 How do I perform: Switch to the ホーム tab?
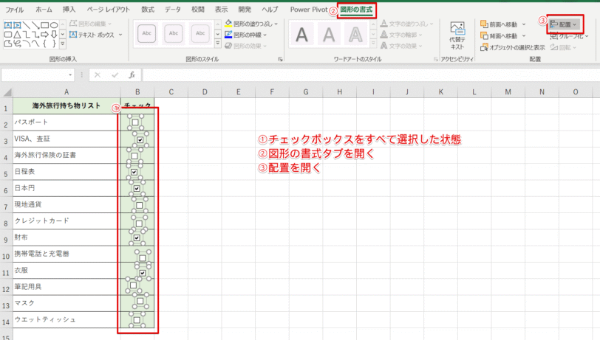pyautogui.click(x=44, y=10)
